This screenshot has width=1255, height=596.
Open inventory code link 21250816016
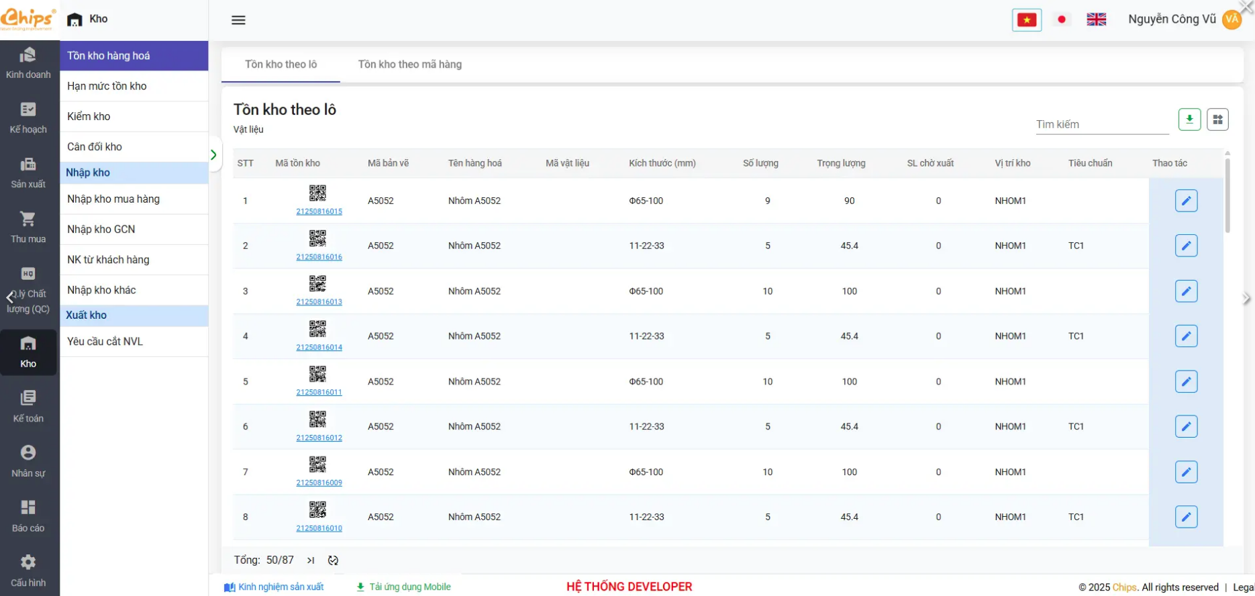click(x=319, y=257)
